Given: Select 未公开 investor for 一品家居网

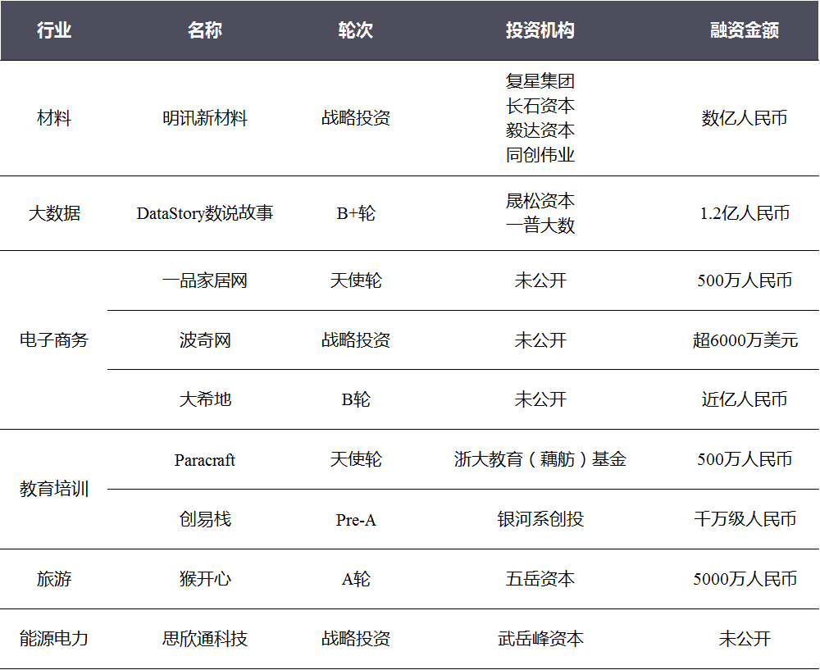Looking at the screenshot, I should click(x=540, y=280).
